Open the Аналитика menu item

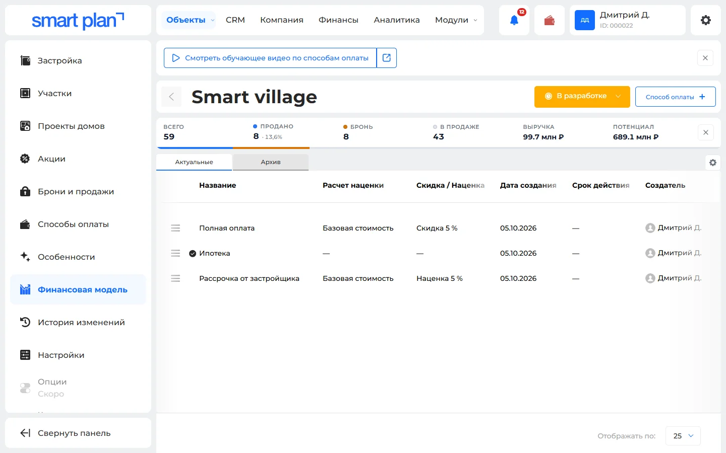tap(397, 20)
